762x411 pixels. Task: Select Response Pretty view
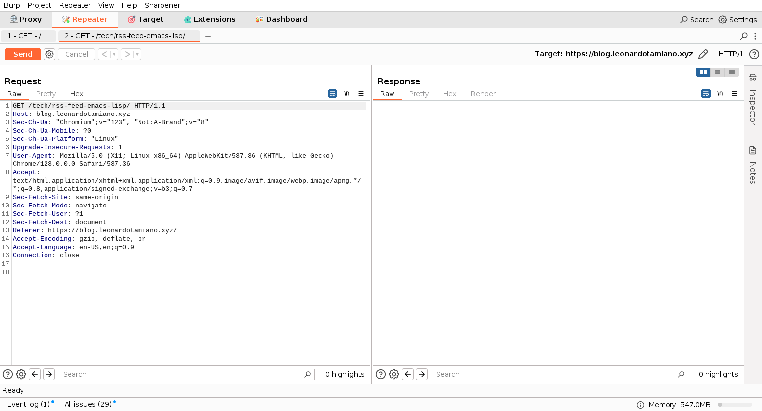(419, 94)
